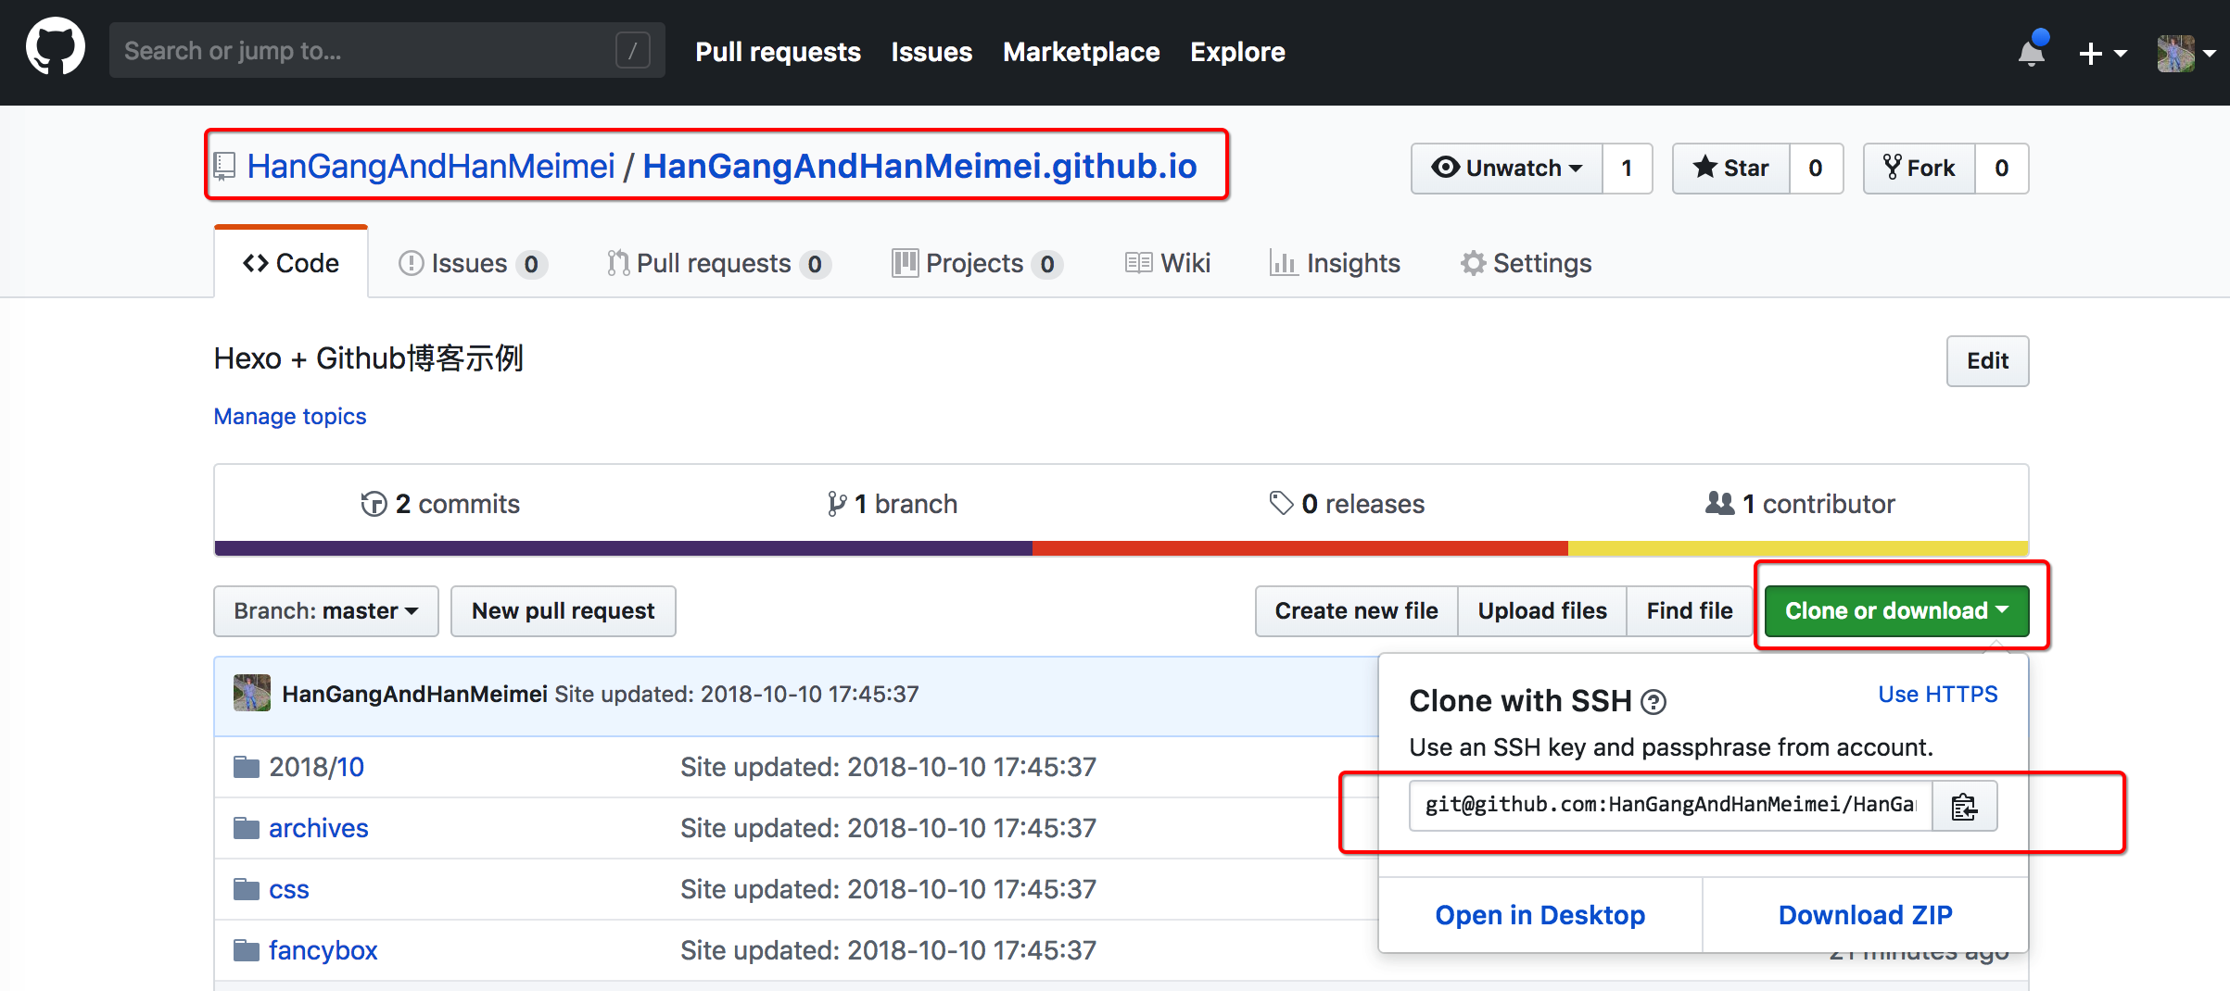Image resolution: width=2230 pixels, height=991 pixels.
Task: Star this repository
Action: pyautogui.click(x=1731, y=169)
